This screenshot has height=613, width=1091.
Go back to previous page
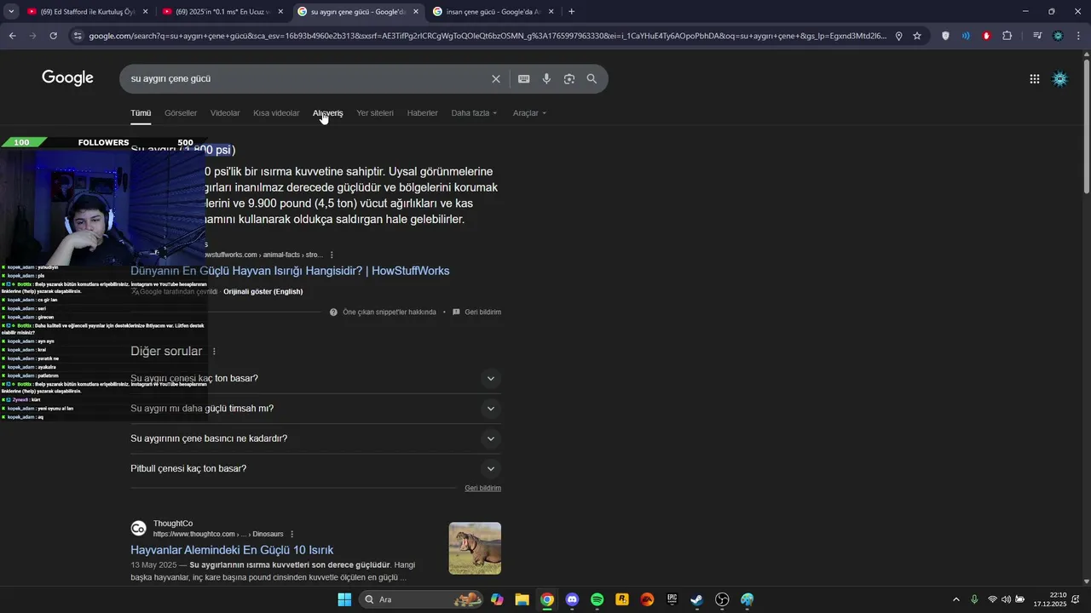click(x=12, y=36)
